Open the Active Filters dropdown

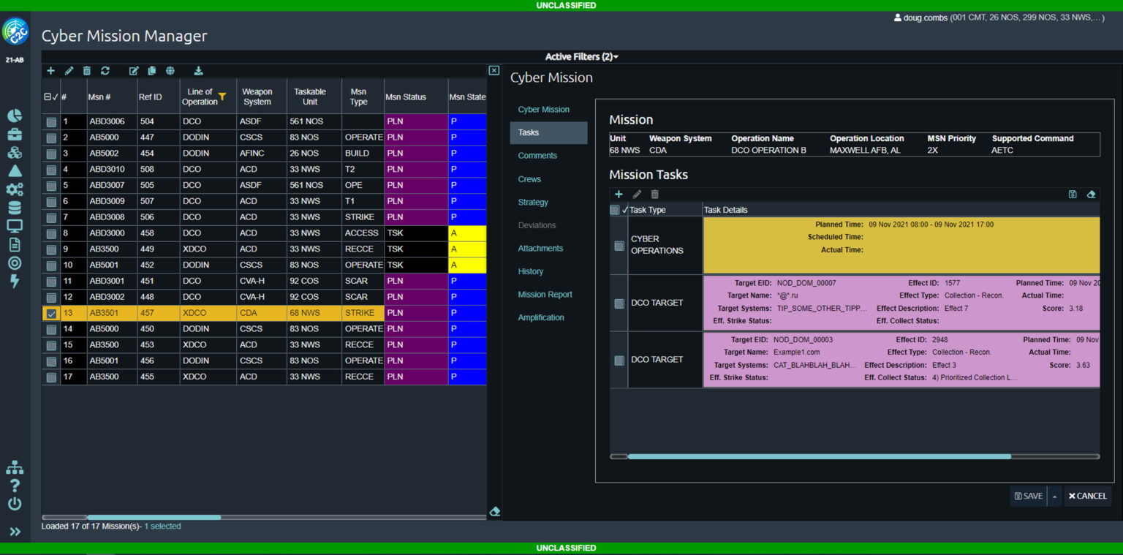click(581, 56)
